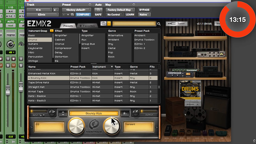Click the automation read mode button
Screen dimensions: 256x144
11,26
